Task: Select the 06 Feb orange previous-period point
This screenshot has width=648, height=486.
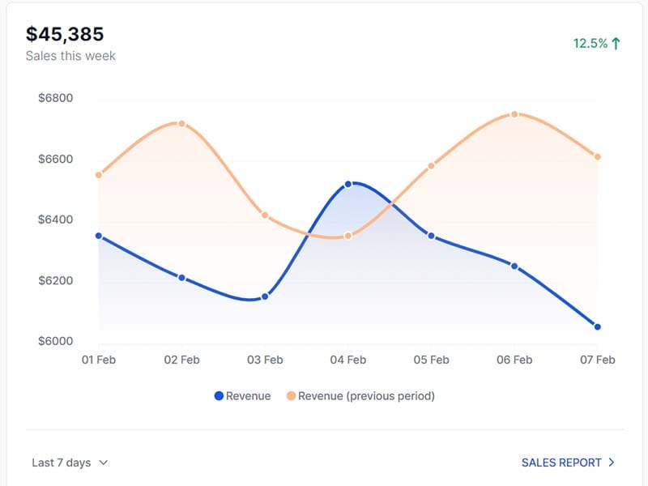Action: coord(514,114)
